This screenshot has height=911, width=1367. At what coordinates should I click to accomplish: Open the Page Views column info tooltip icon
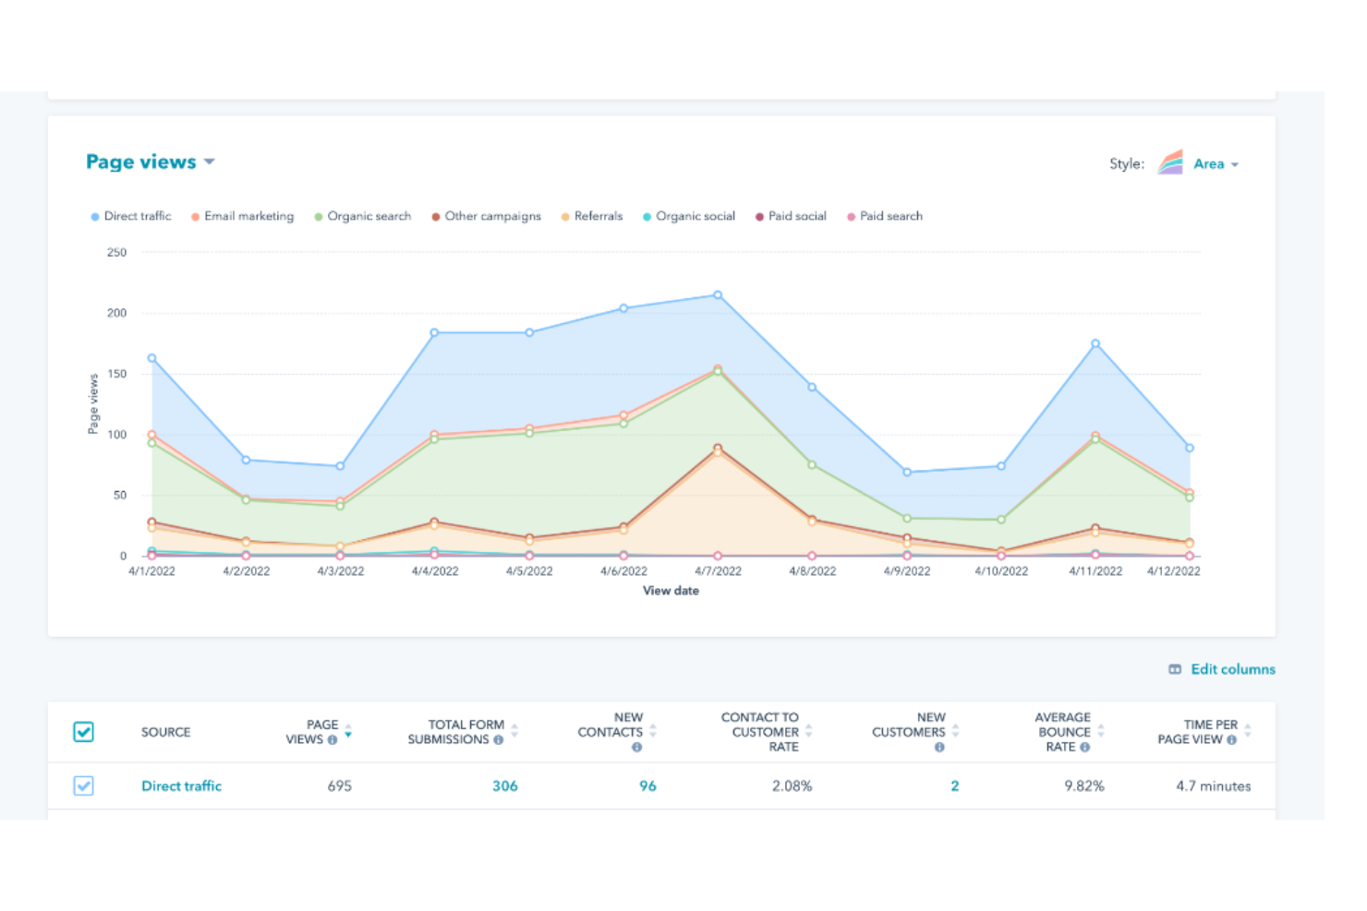pos(332,739)
